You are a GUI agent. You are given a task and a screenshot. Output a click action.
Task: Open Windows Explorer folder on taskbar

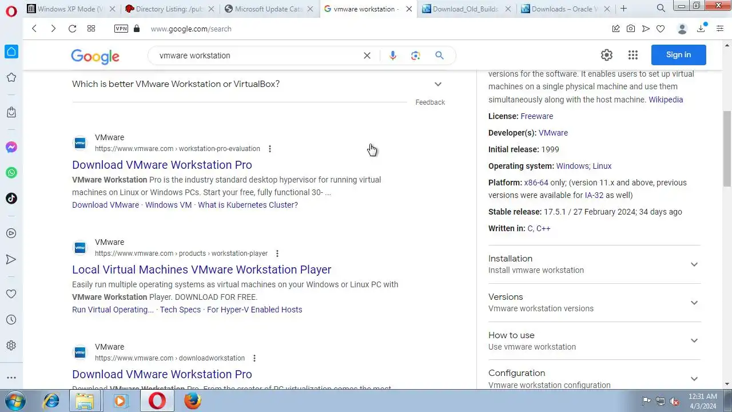pos(85,401)
